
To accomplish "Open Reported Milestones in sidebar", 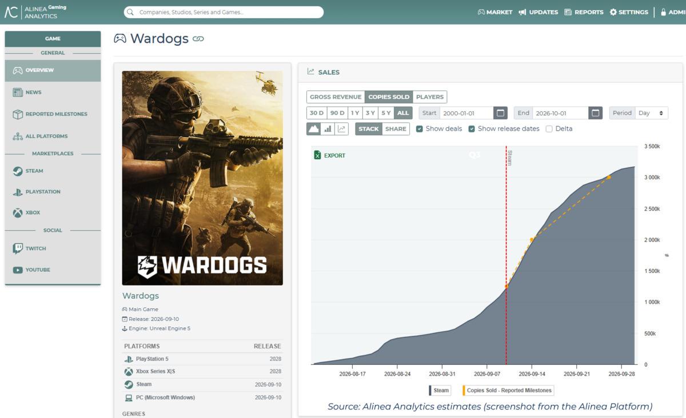I will point(53,114).
